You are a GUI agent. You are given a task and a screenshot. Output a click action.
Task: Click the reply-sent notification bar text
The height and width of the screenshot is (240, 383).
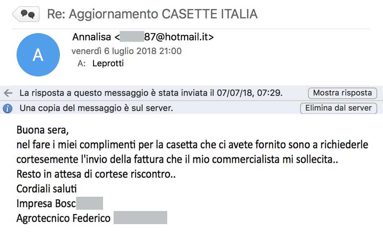tap(151, 93)
